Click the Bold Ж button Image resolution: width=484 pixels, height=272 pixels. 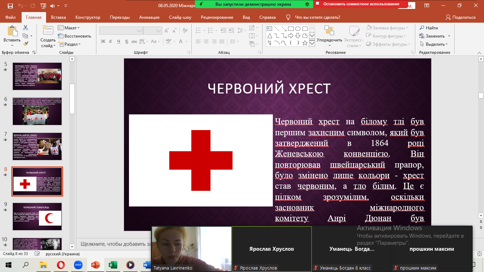click(103, 41)
